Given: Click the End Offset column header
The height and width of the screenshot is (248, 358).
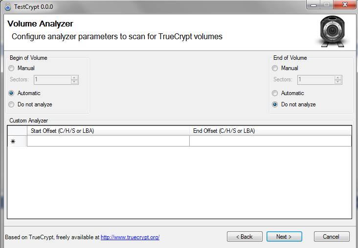Looking at the screenshot, I should click(x=270, y=131).
